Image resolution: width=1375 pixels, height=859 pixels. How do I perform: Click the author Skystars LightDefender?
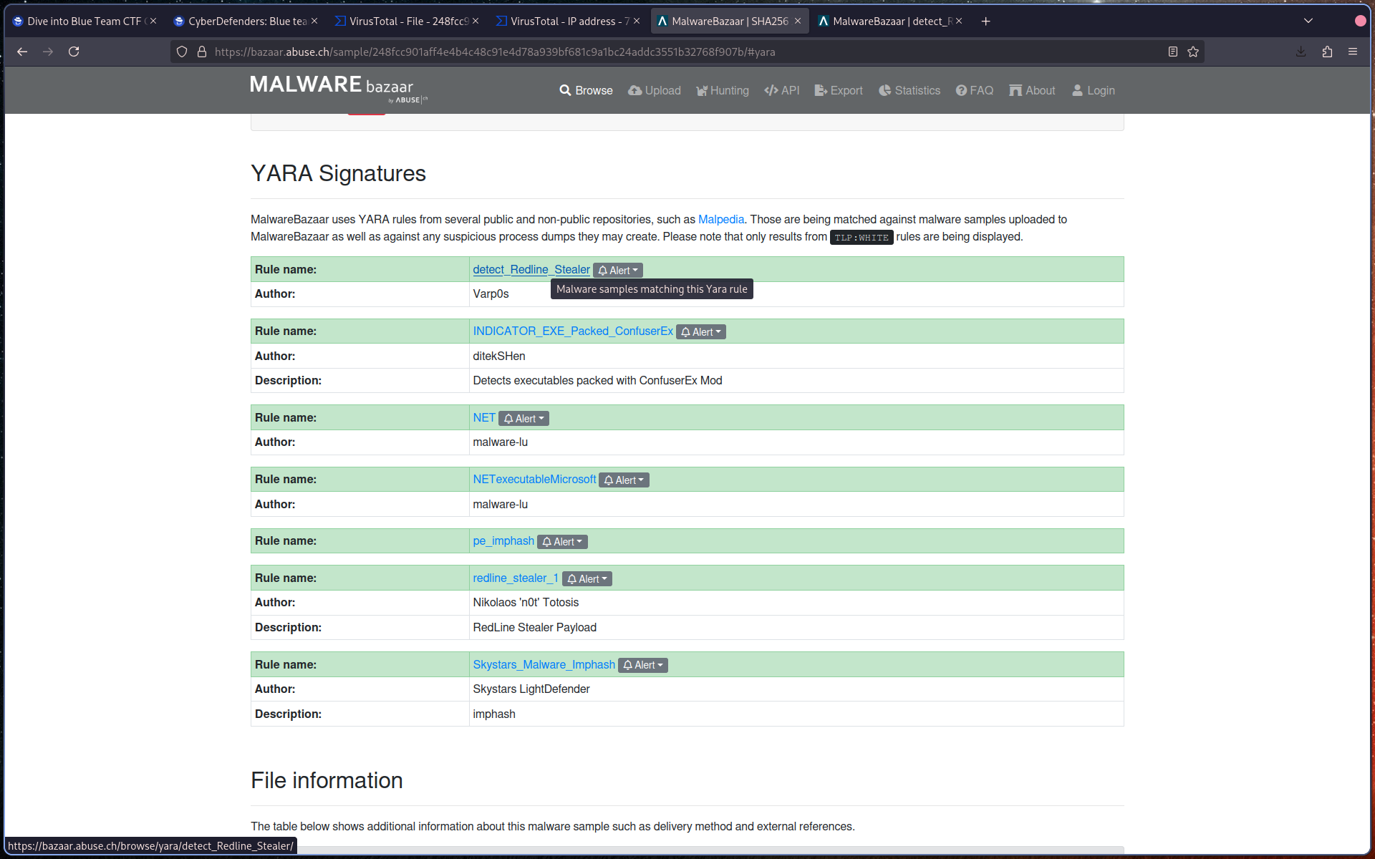point(531,689)
